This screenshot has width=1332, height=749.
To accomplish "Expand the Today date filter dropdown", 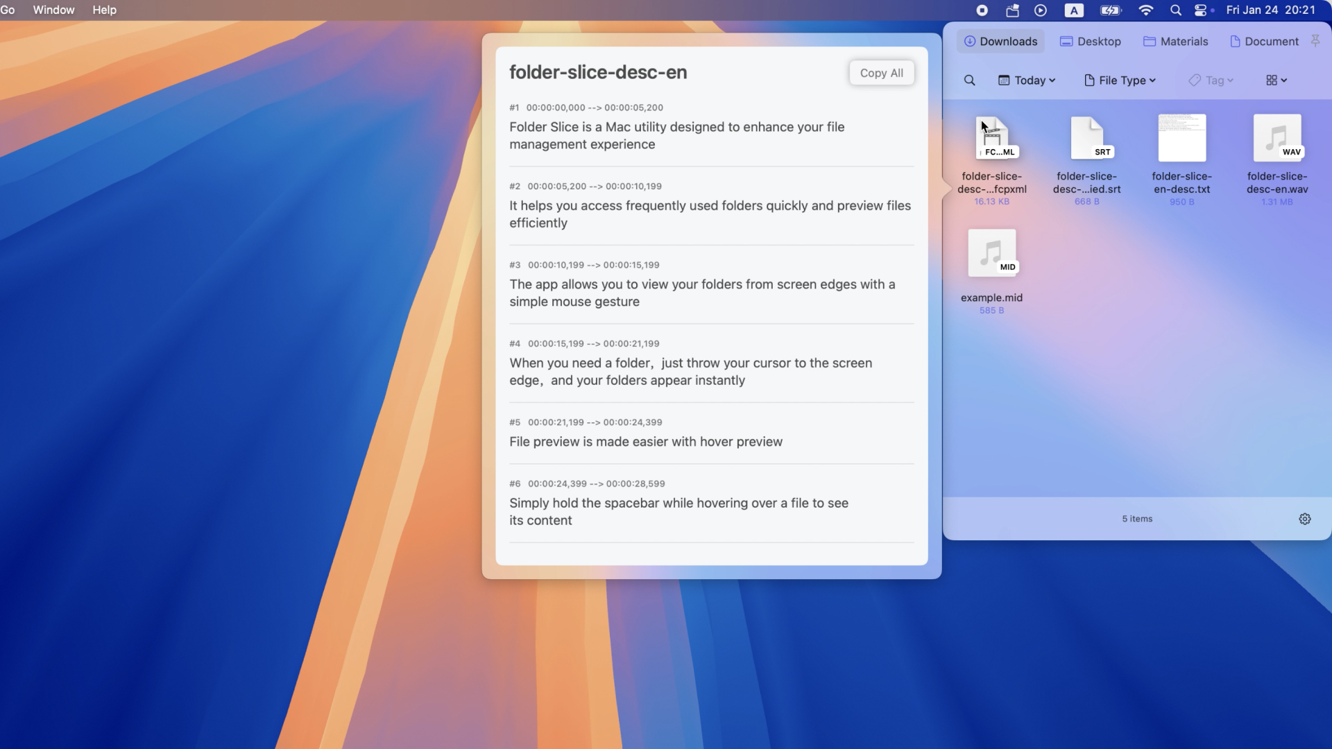I will click(1027, 80).
